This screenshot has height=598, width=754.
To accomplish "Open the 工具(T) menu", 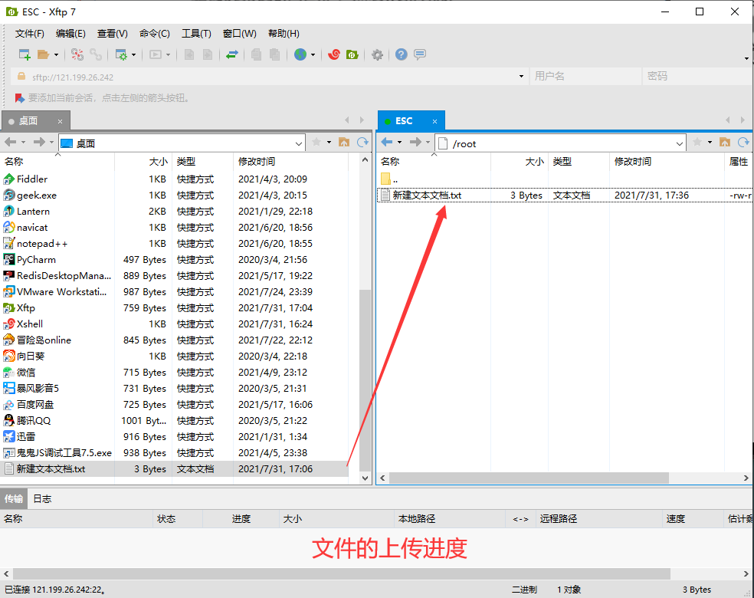I will coord(195,33).
